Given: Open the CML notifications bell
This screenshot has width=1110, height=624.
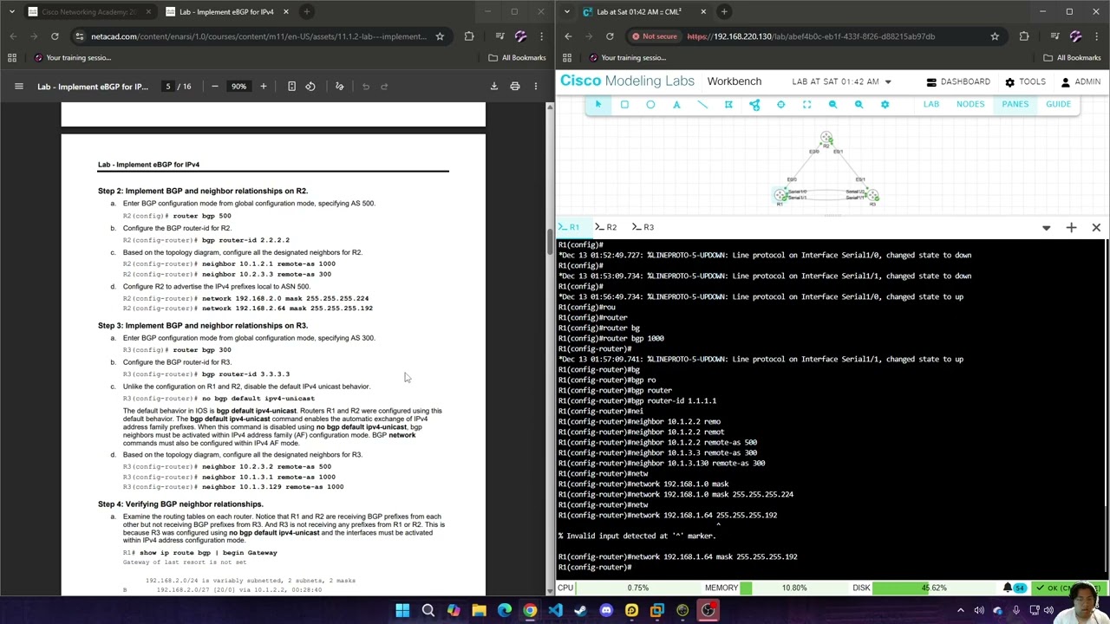Looking at the screenshot, I should tap(1008, 588).
